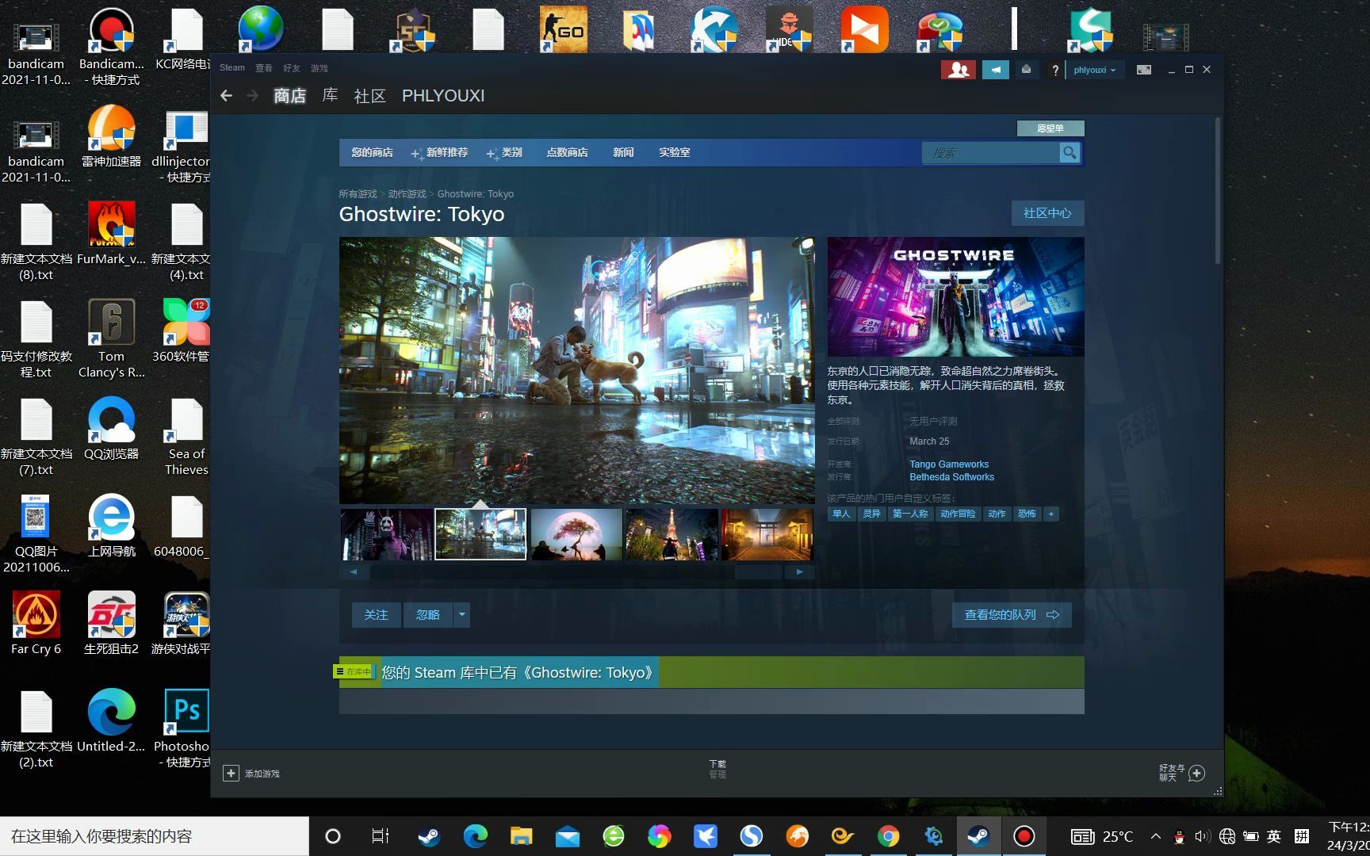1370x856 pixels.
Task: Select 360软件管家 desktop icon
Action: tap(186, 331)
